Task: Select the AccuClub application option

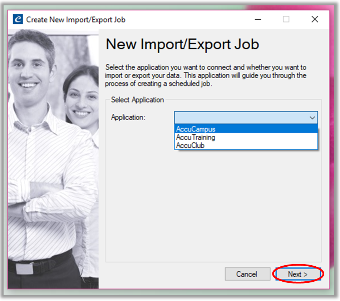Action: 246,145
